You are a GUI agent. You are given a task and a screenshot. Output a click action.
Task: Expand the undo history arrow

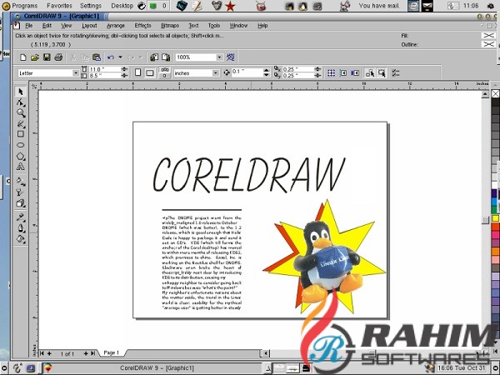click(120, 57)
